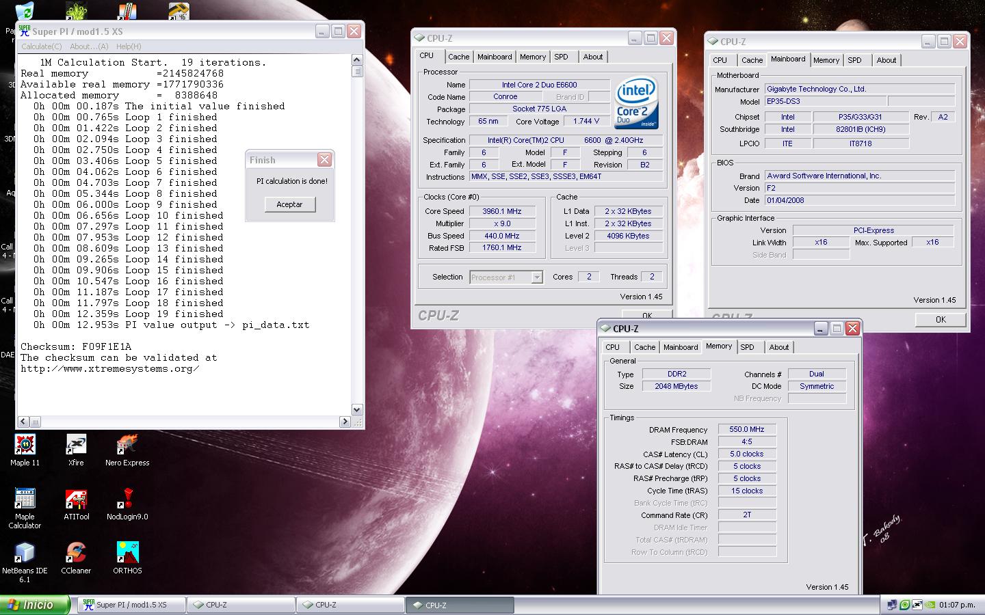Open Cache tab in CPU window

pyautogui.click(x=459, y=57)
